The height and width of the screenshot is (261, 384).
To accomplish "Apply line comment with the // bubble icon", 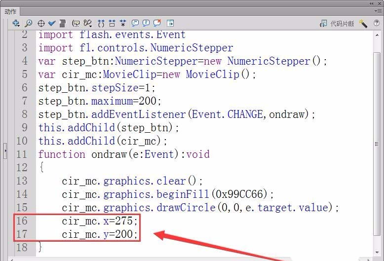I will tap(146, 23).
